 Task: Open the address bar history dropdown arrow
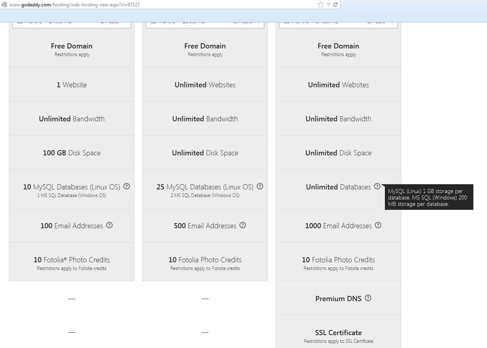coord(328,4)
